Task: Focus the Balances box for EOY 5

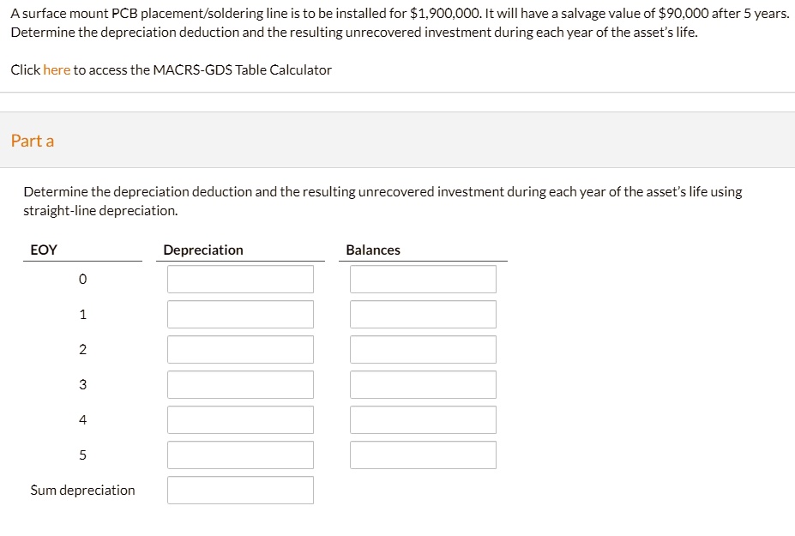Action: click(x=423, y=455)
